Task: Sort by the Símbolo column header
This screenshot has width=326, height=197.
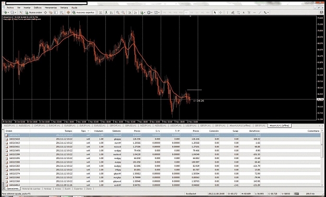Action: pos(113,131)
